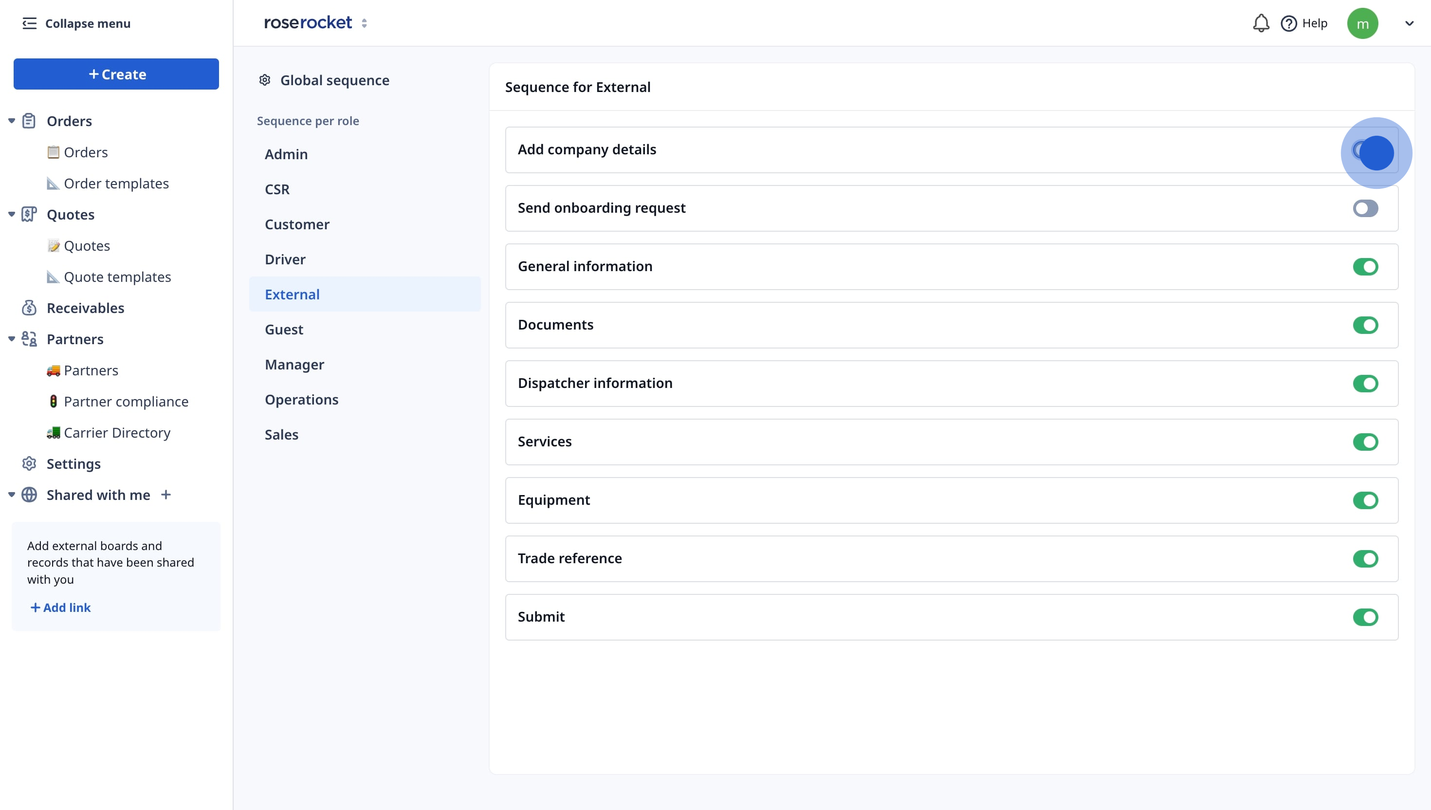Open the Driver role sequence
Viewport: 1431px width, 810px height.
(365, 259)
